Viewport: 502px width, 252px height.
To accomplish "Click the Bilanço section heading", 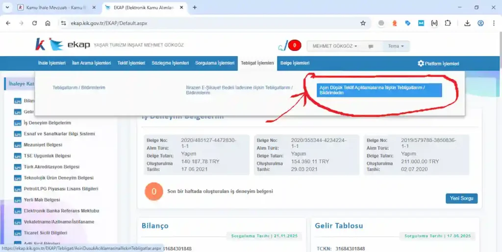I will tap(155, 226).
